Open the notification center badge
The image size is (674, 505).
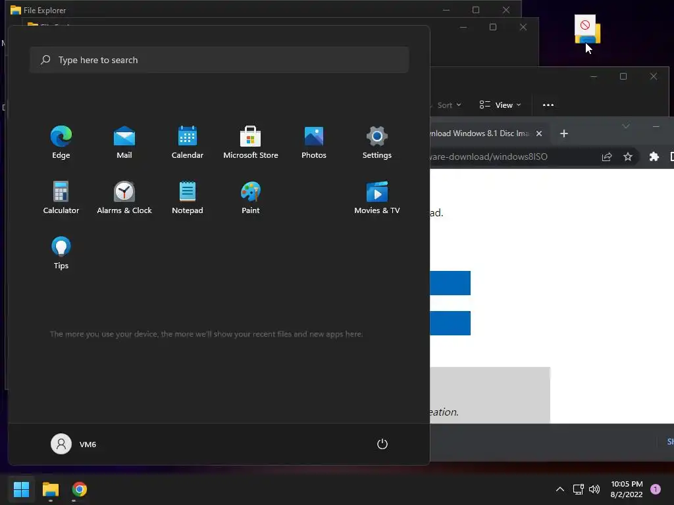tap(656, 489)
